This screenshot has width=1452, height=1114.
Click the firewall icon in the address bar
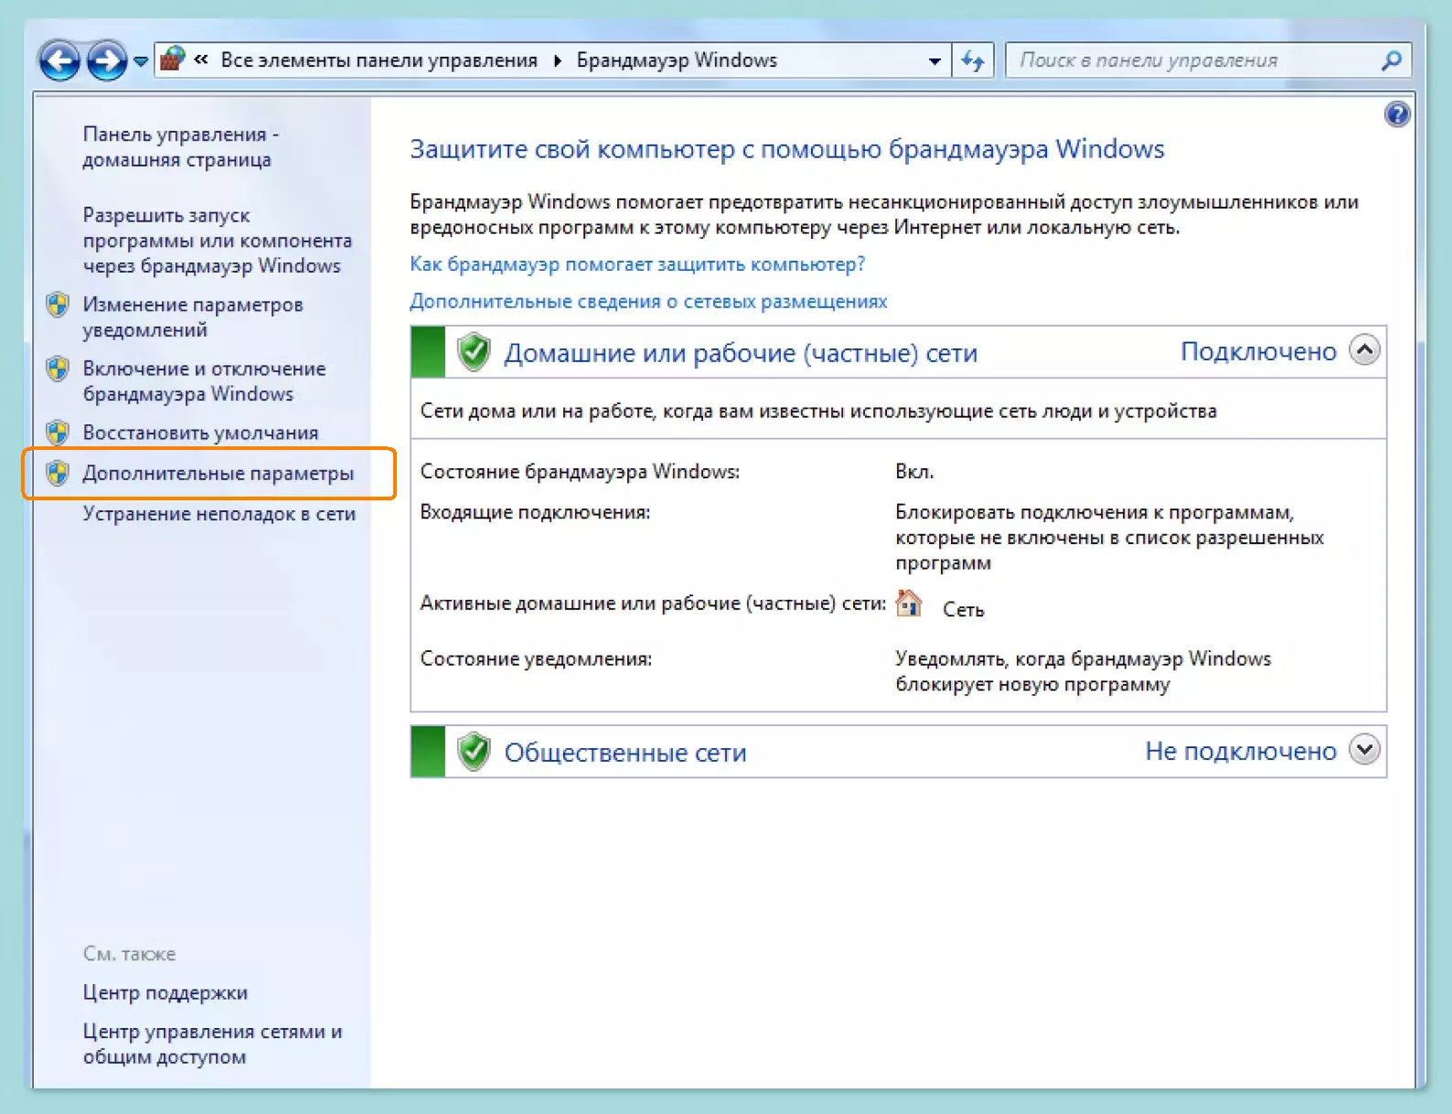pos(172,60)
